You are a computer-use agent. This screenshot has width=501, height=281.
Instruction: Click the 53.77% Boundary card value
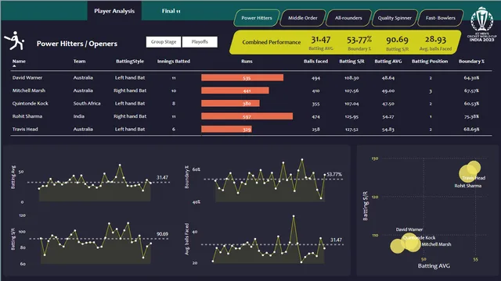click(x=359, y=40)
